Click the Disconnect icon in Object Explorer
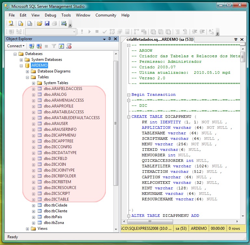 39,46
